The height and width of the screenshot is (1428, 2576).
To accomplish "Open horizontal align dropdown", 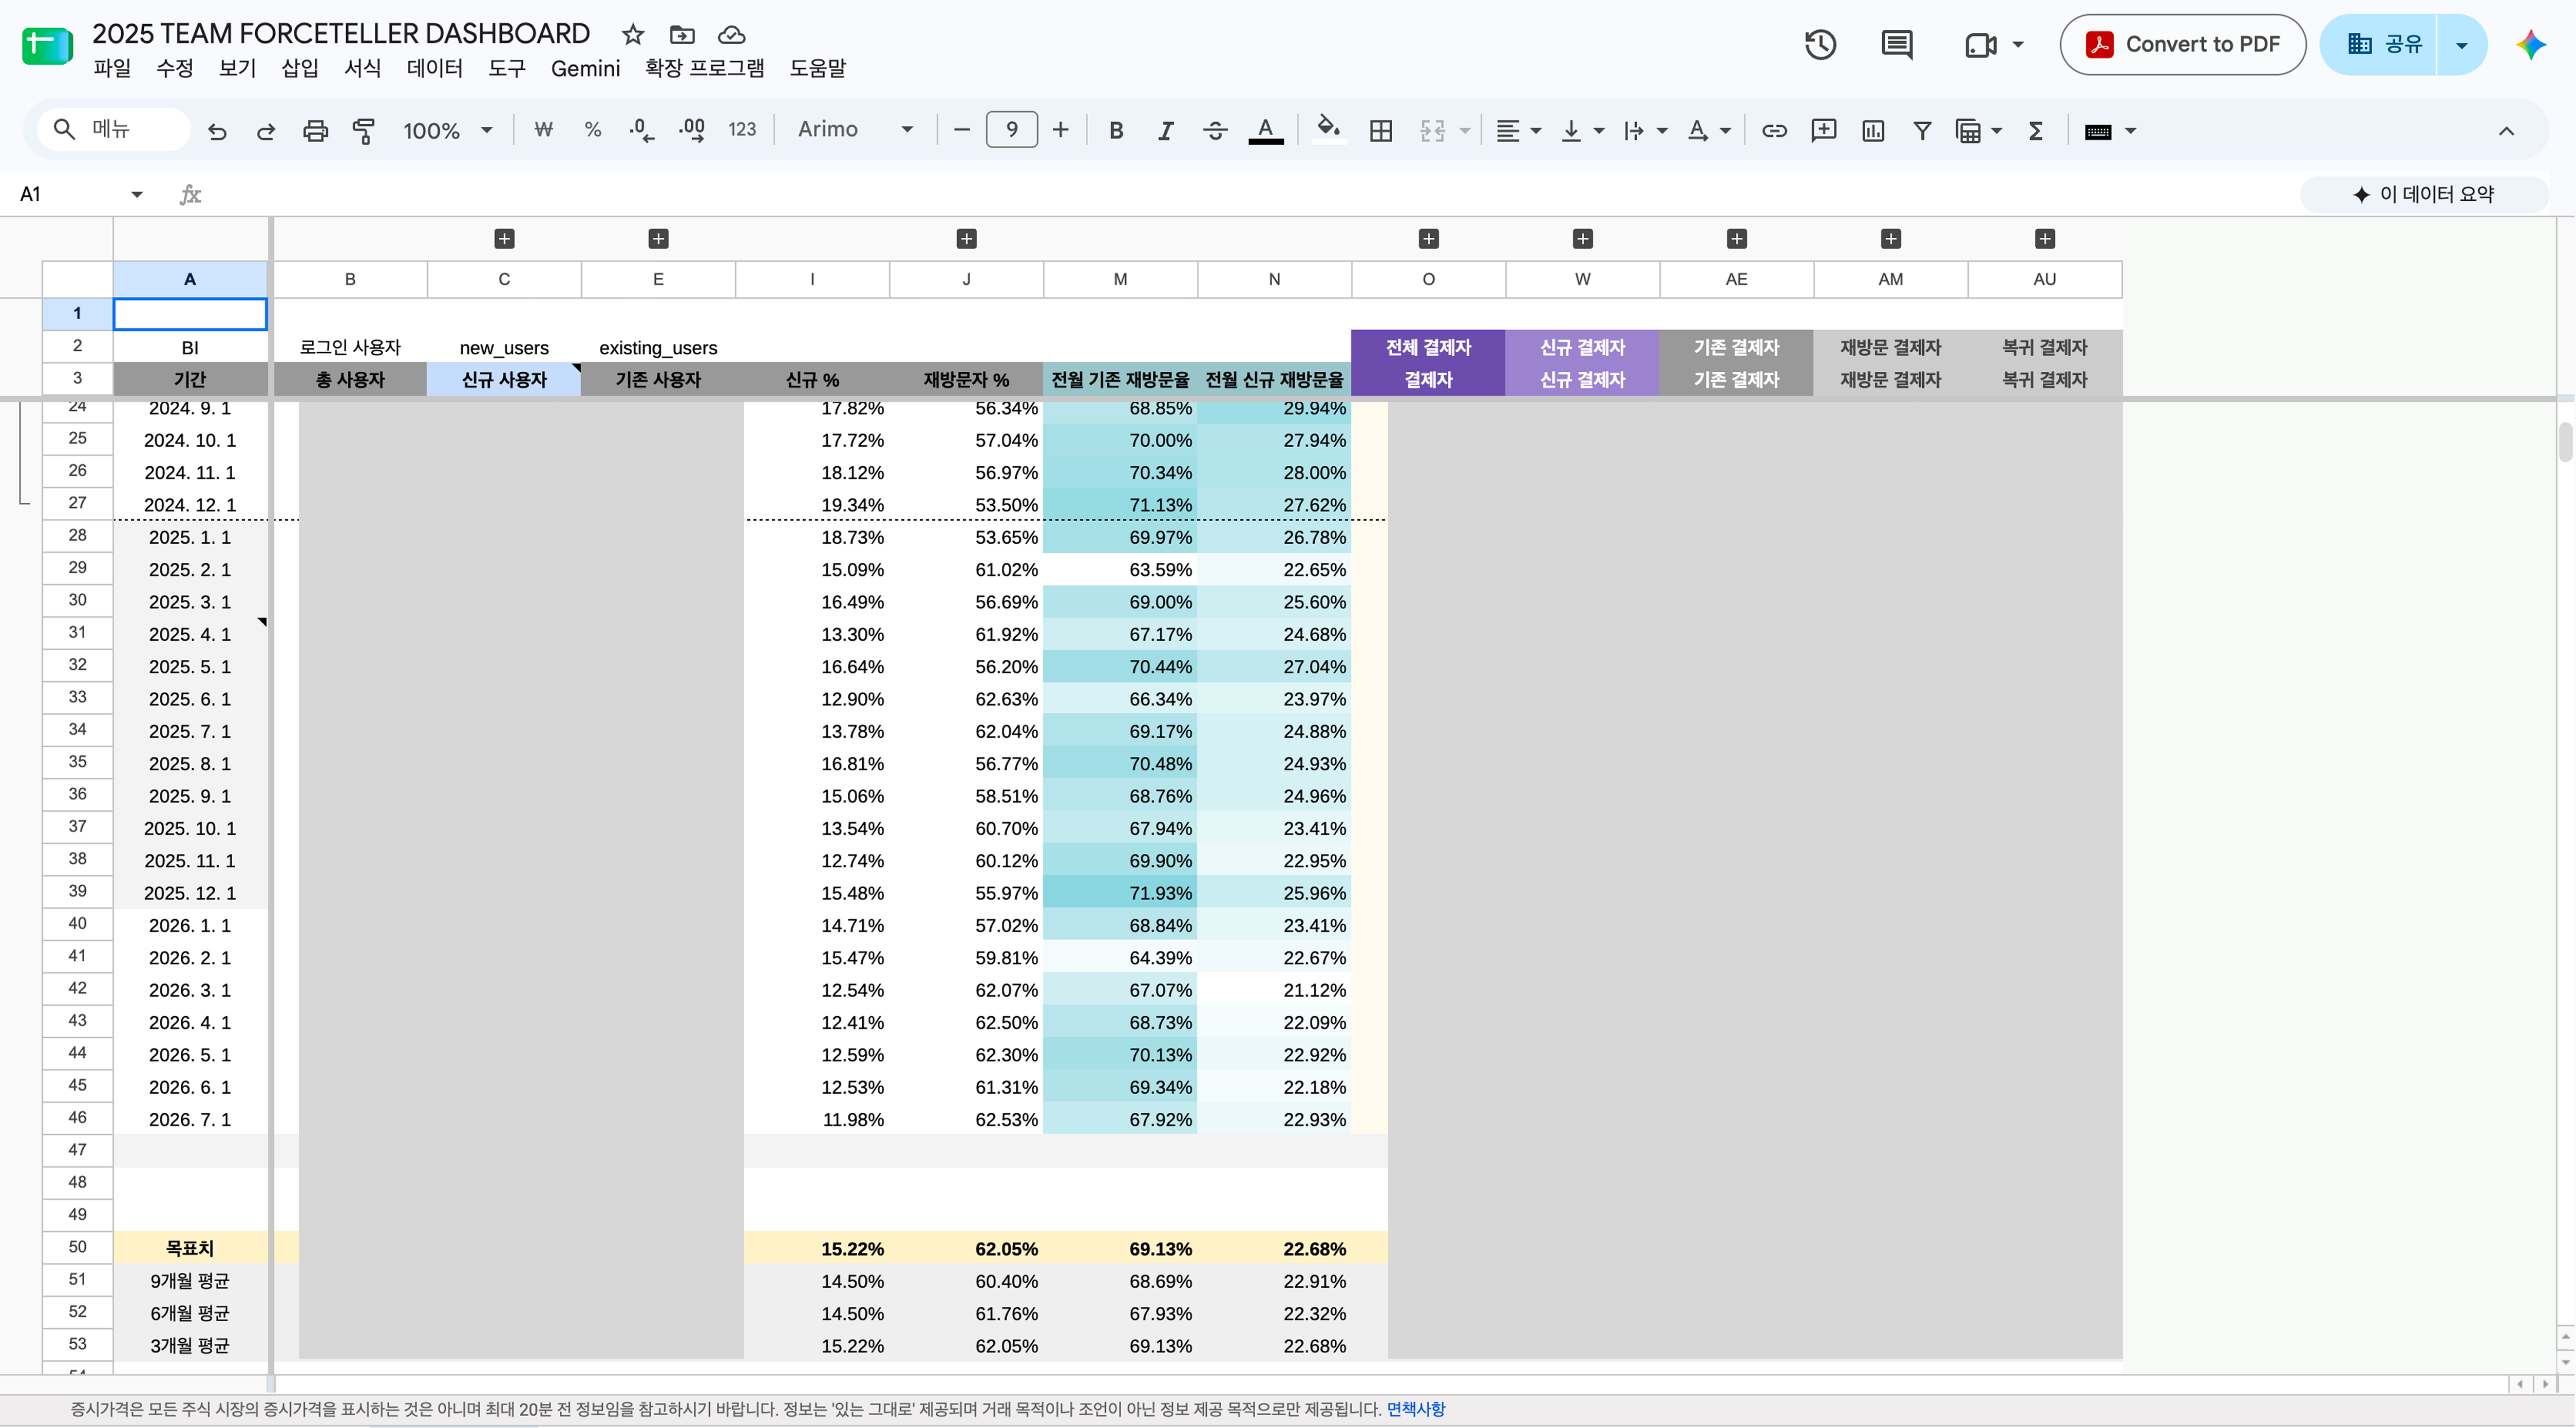I will point(1518,130).
